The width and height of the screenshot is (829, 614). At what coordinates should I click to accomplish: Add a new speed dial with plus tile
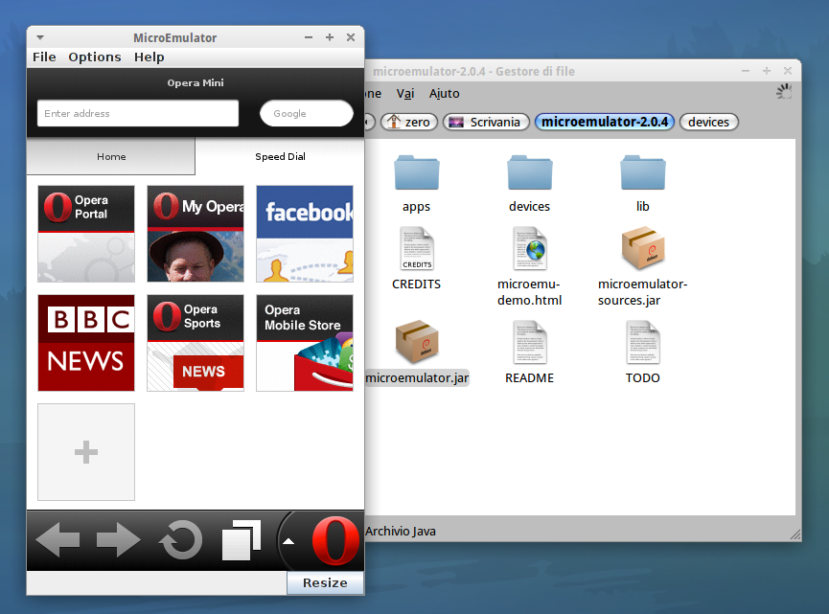pos(86,452)
